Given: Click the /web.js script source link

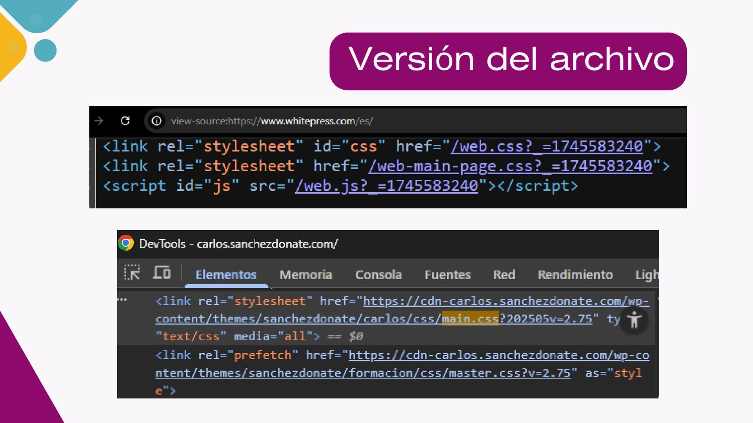Looking at the screenshot, I should (387, 186).
